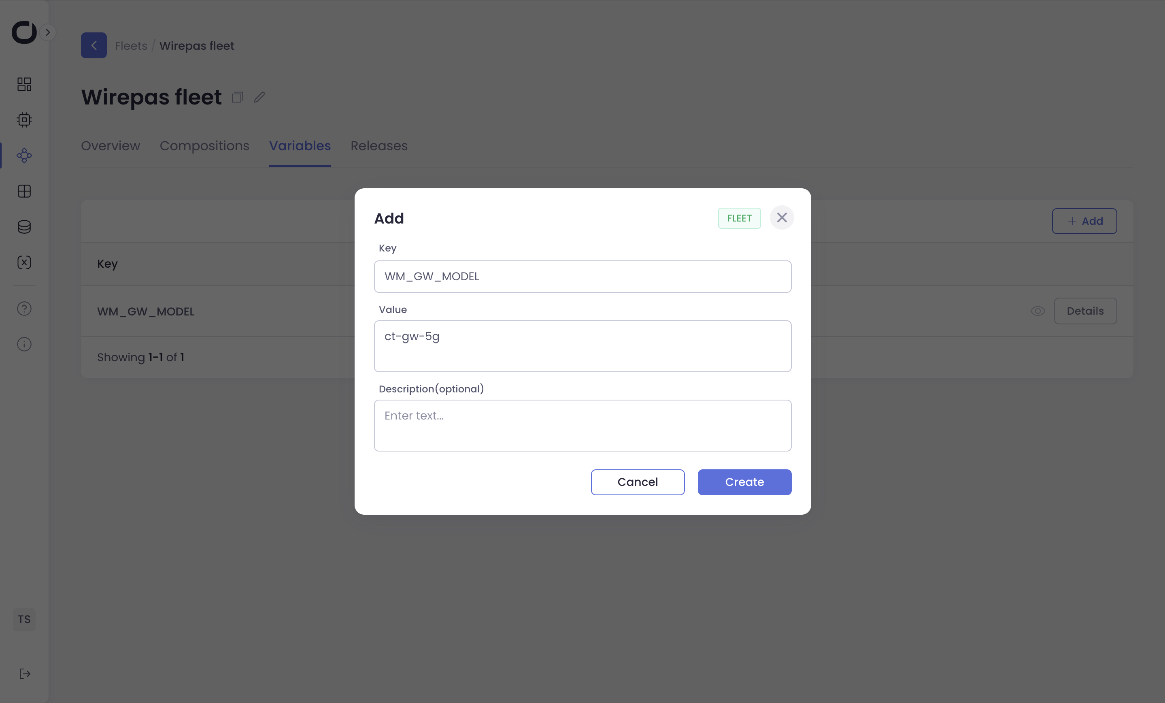The width and height of the screenshot is (1165, 703).
Task: Toggle visibility eye for WM_GW_MODEL value
Action: [x=1037, y=311]
